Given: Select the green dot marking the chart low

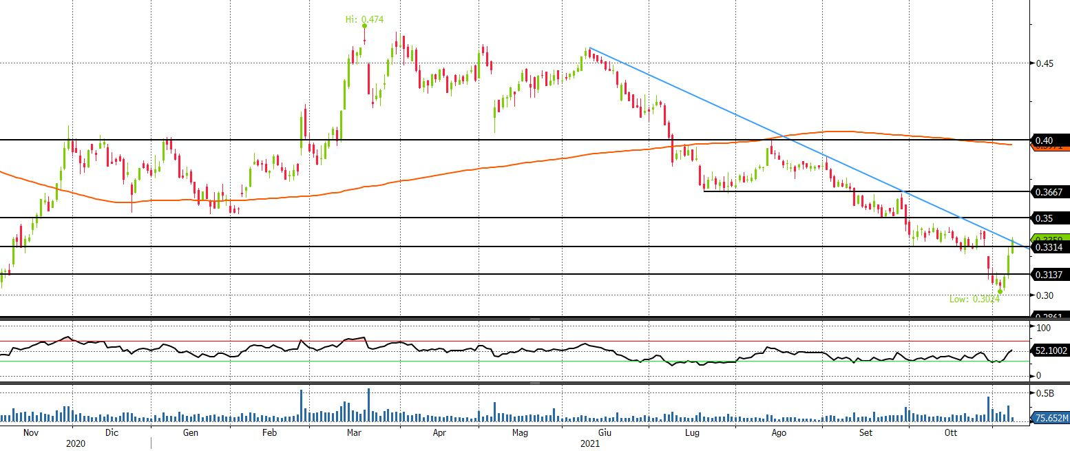Looking at the screenshot, I should point(1000,292).
